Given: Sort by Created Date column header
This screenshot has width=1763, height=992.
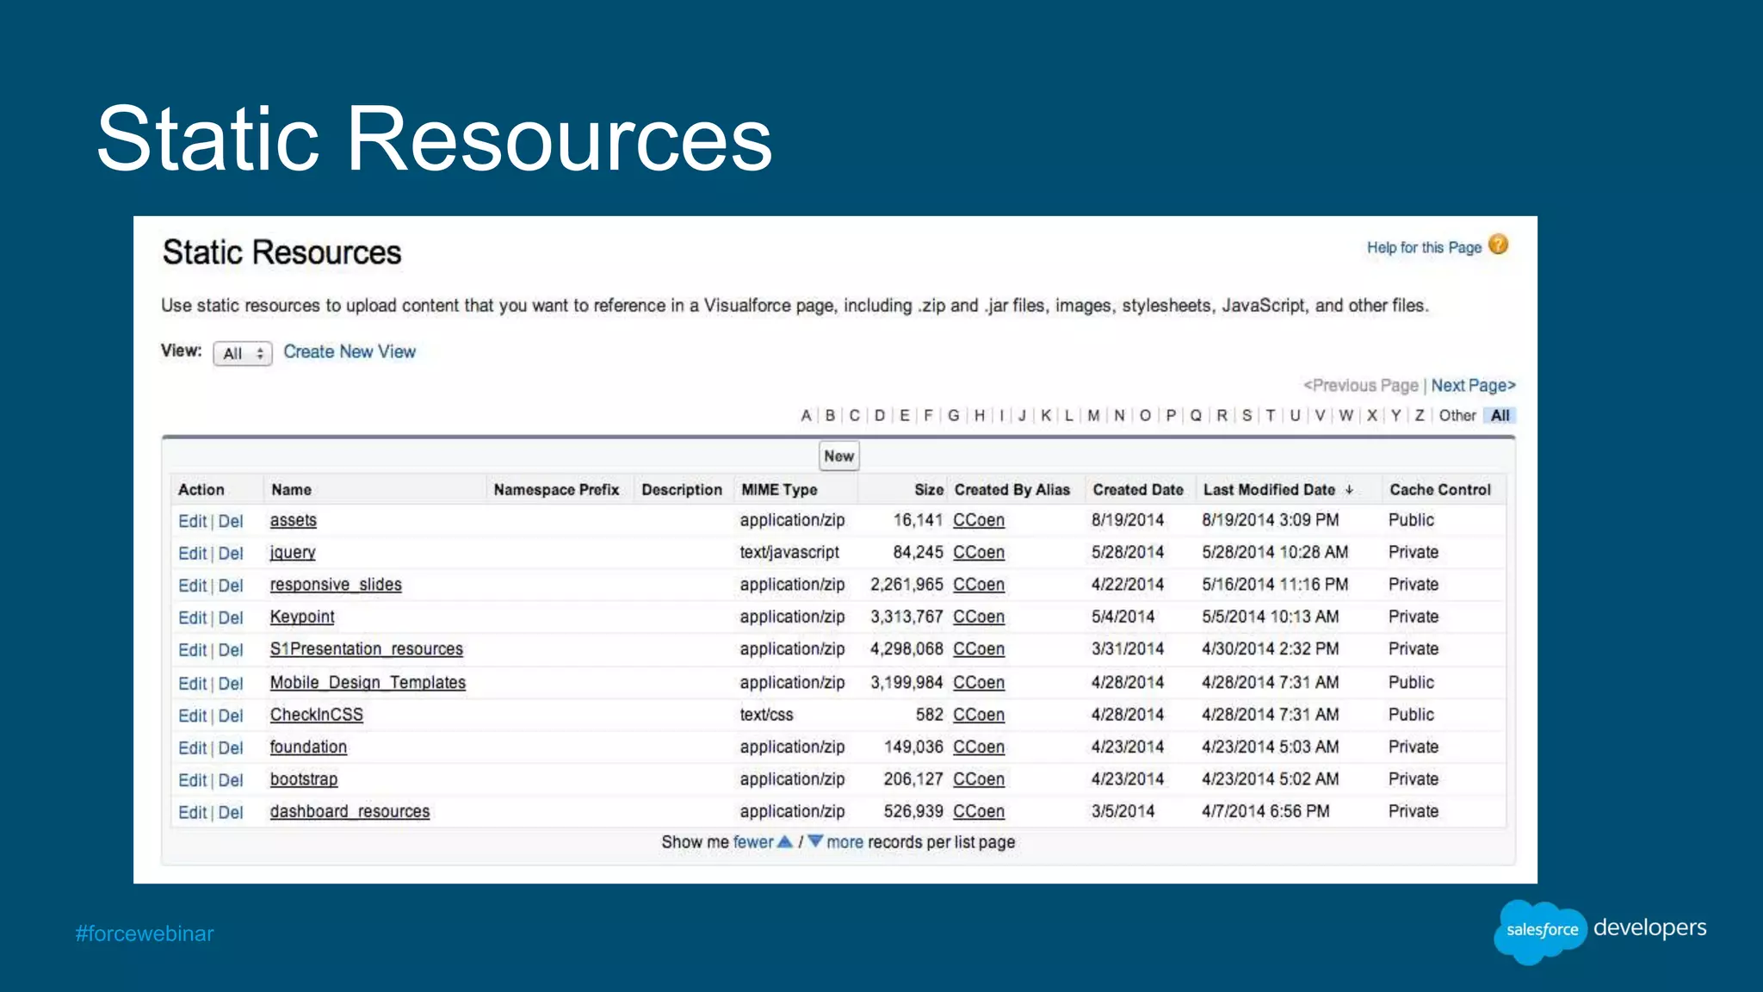Looking at the screenshot, I should click(x=1138, y=490).
